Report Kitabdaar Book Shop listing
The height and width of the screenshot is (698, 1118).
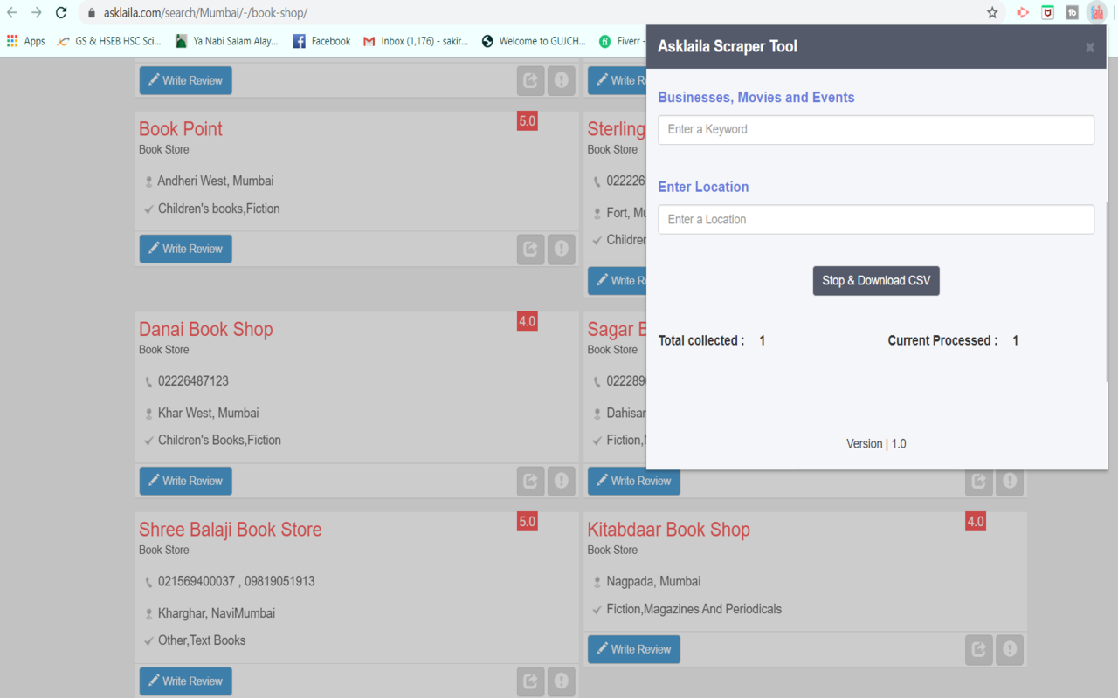pos(1010,649)
